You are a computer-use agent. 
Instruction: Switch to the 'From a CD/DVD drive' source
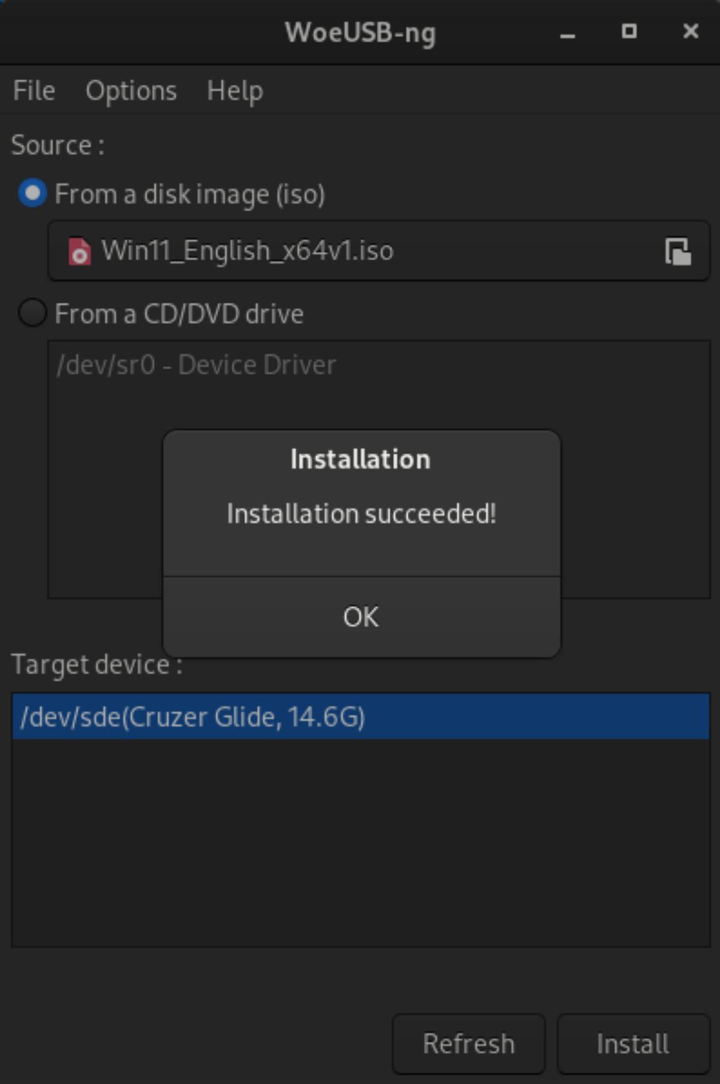coord(33,313)
